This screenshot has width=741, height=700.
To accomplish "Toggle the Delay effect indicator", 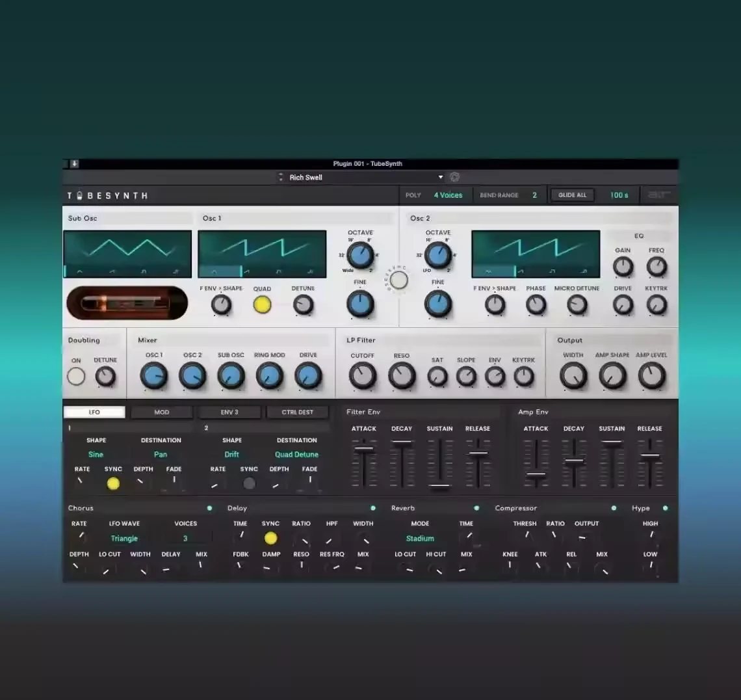I will point(373,508).
